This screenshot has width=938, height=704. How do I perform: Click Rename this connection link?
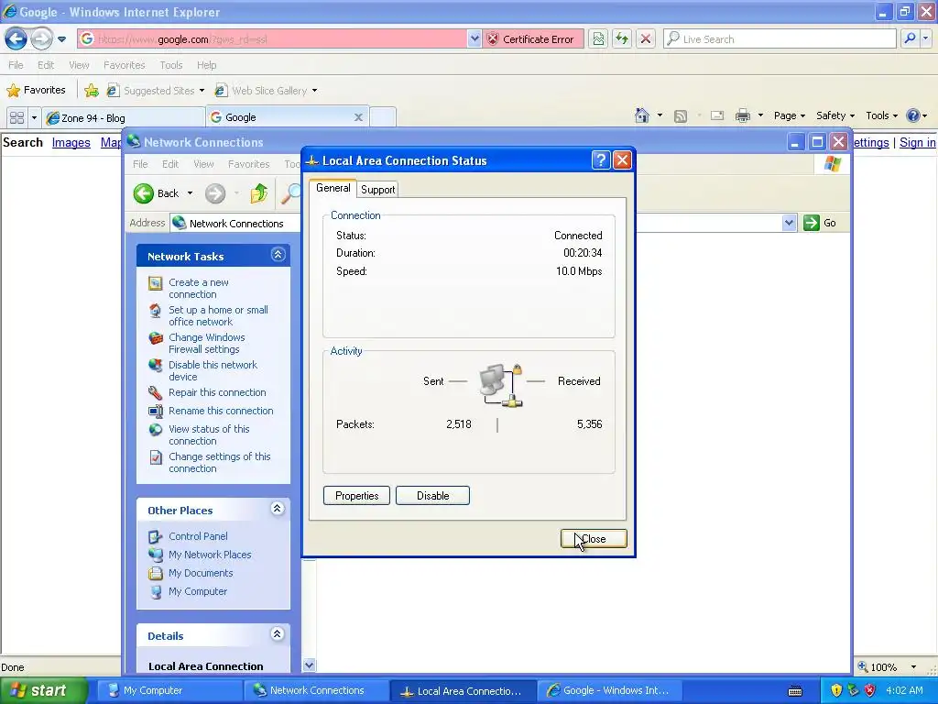click(x=221, y=411)
